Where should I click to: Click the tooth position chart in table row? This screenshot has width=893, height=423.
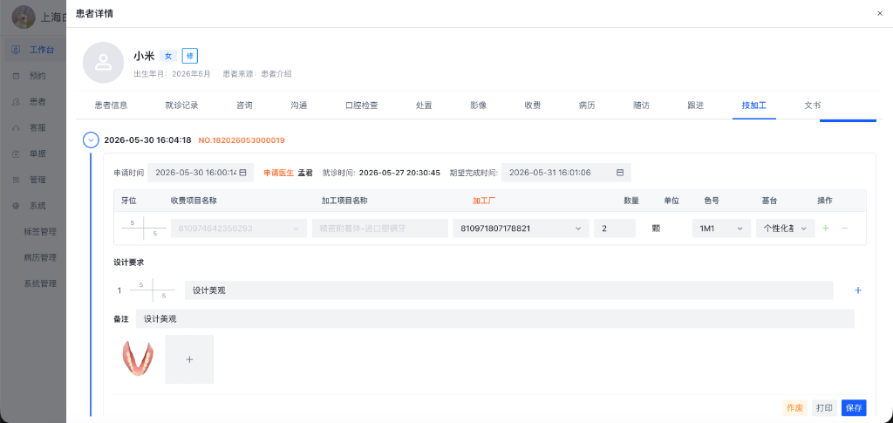point(144,229)
